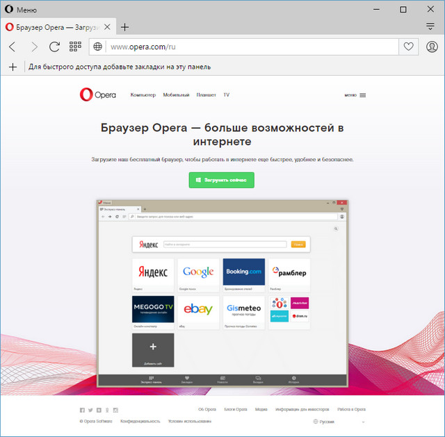This screenshot has height=437, width=445.
Task: Reload the current page
Action: (54, 47)
